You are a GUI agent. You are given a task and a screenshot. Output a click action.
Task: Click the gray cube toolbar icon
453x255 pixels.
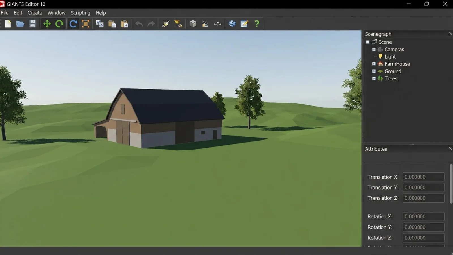193,24
